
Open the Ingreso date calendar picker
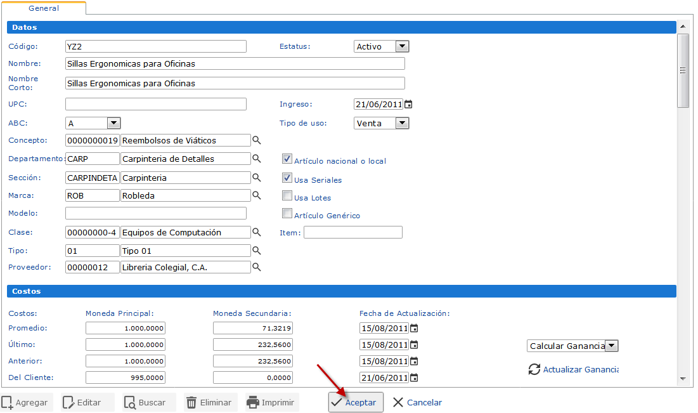click(x=408, y=104)
